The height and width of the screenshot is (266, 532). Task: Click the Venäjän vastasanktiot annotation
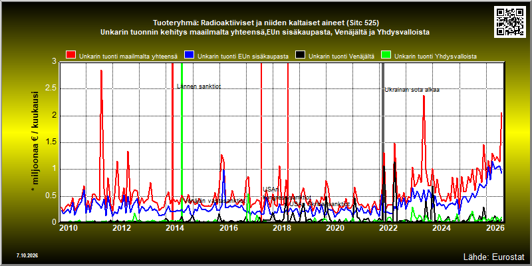pos(214,201)
